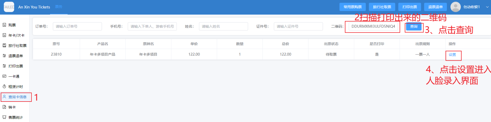Click the 待取票 status cell
Image resolution: width=491 pixels, height=122 pixels.
(331, 54)
